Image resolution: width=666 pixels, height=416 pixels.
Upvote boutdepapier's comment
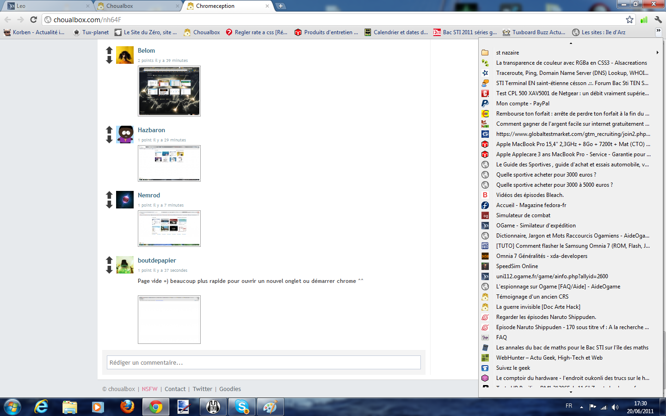pos(109,260)
